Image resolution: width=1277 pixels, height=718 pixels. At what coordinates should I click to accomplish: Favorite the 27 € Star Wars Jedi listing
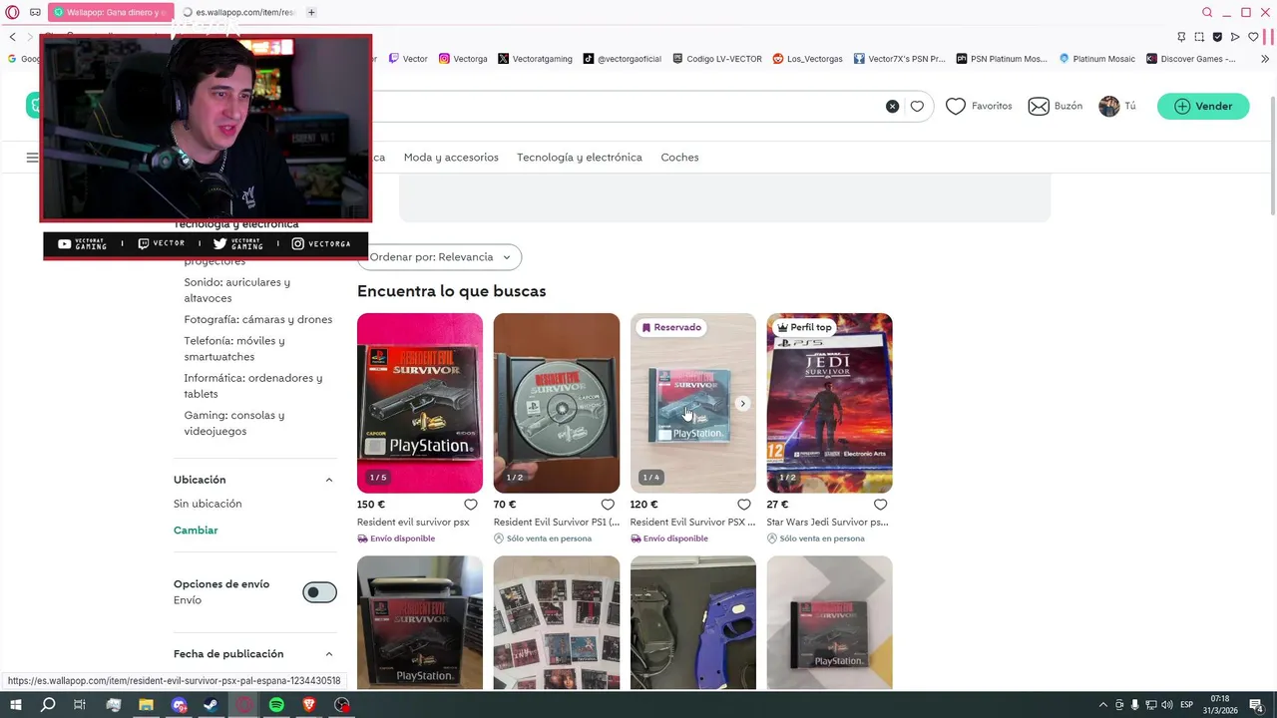click(881, 505)
